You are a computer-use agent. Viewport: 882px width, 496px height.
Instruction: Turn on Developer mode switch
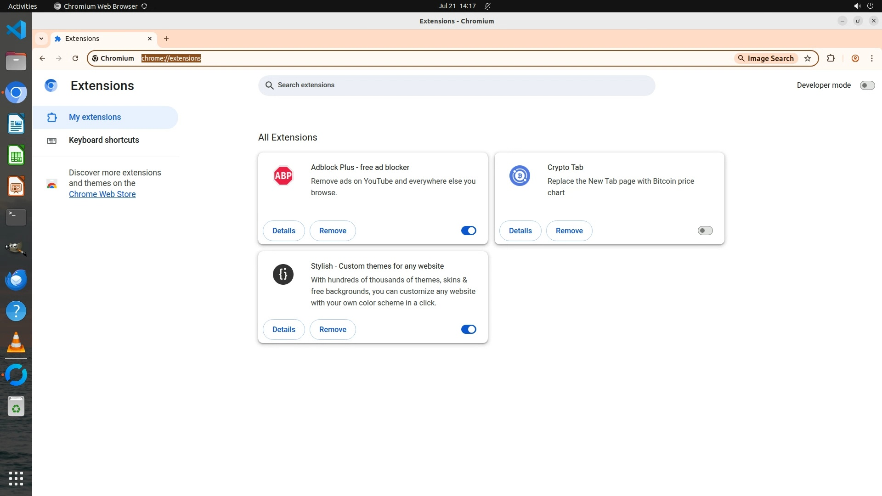point(867,85)
